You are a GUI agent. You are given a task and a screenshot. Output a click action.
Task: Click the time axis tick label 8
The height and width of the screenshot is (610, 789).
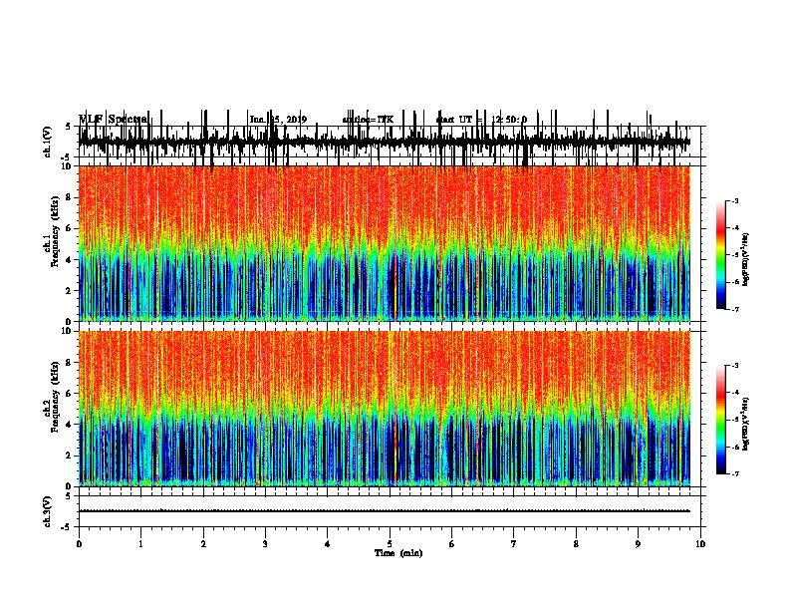(576, 544)
